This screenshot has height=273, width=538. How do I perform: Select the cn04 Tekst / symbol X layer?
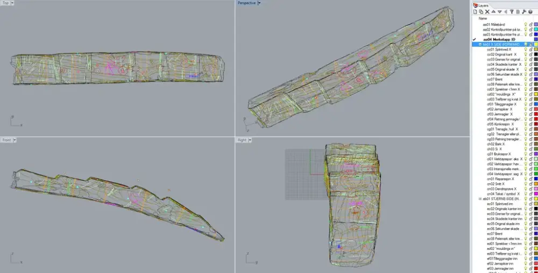pyautogui.click(x=500, y=194)
